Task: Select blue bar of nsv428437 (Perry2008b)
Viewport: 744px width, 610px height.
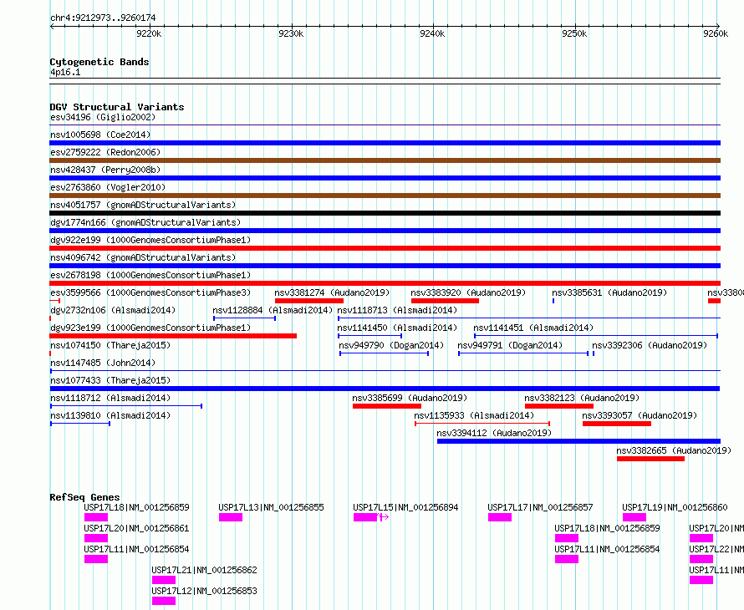Action: click(x=385, y=178)
